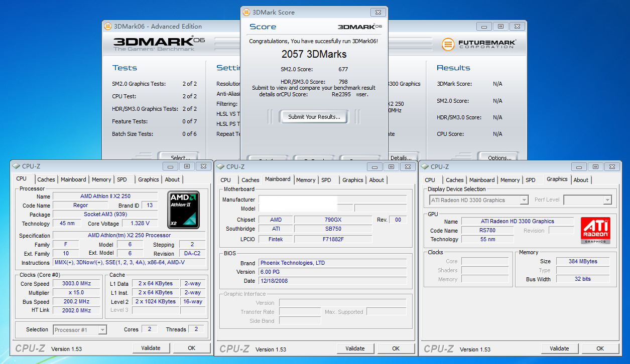Click OK in right CPU-Z window
This screenshot has height=364, width=630.
coord(600,348)
